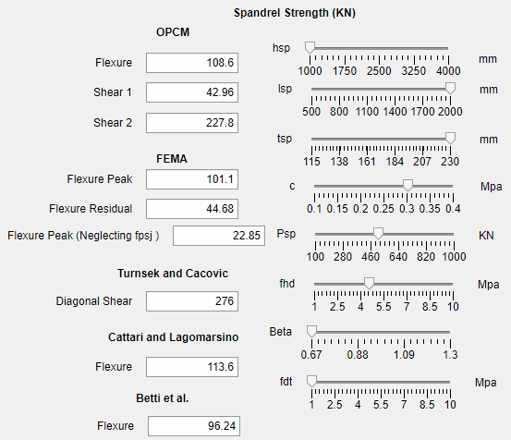Set Beta slider track near 1.09

[404, 332]
